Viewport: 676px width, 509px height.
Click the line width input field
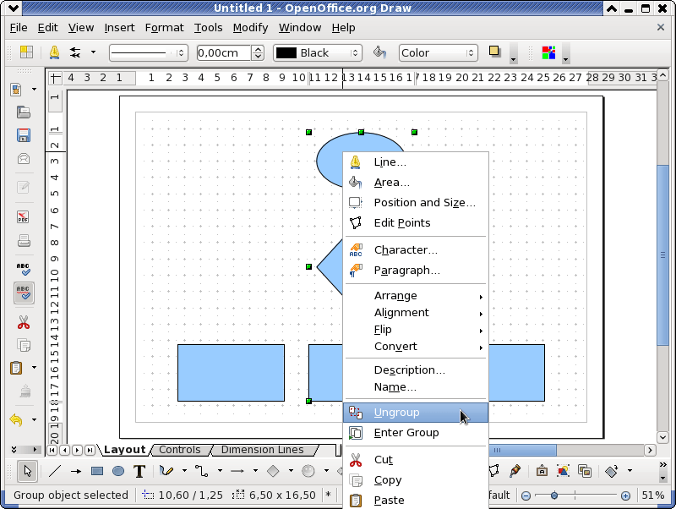pyautogui.click(x=224, y=52)
